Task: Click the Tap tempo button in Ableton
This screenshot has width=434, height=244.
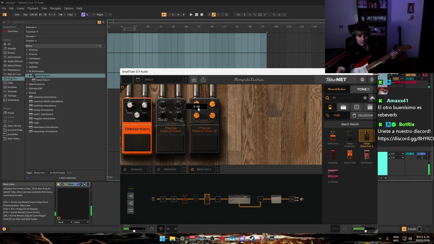Action: 25,15
